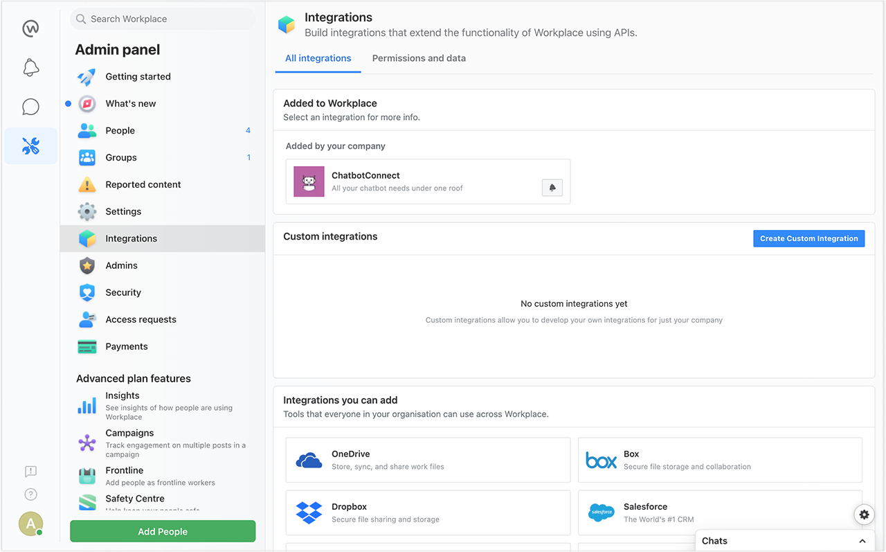The height and width of the screenshot is (552, 886).
Task: Click the Campaigns icon
Action: tap(87, 443)
